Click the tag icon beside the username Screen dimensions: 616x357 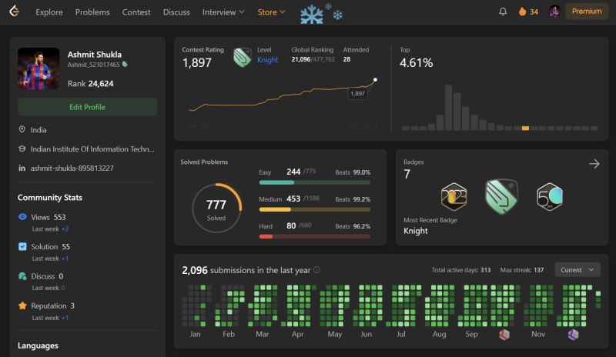pyautogui.click(x=125, y=65)
